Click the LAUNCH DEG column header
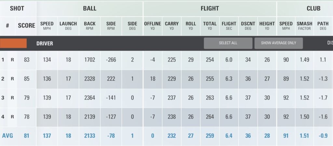 tap(68, 26)
